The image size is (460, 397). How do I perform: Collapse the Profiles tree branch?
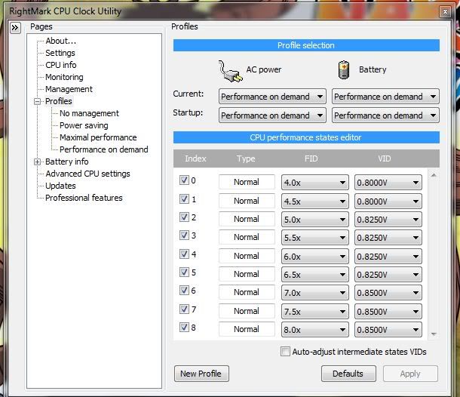click(37, 102)
